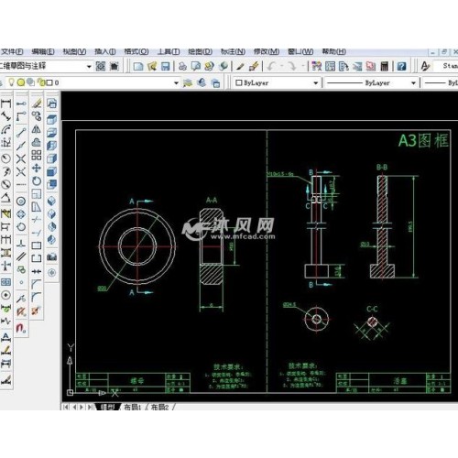Select the Linear dimension tool
Viewport: 458px width, 458px height.
(6, 104)
